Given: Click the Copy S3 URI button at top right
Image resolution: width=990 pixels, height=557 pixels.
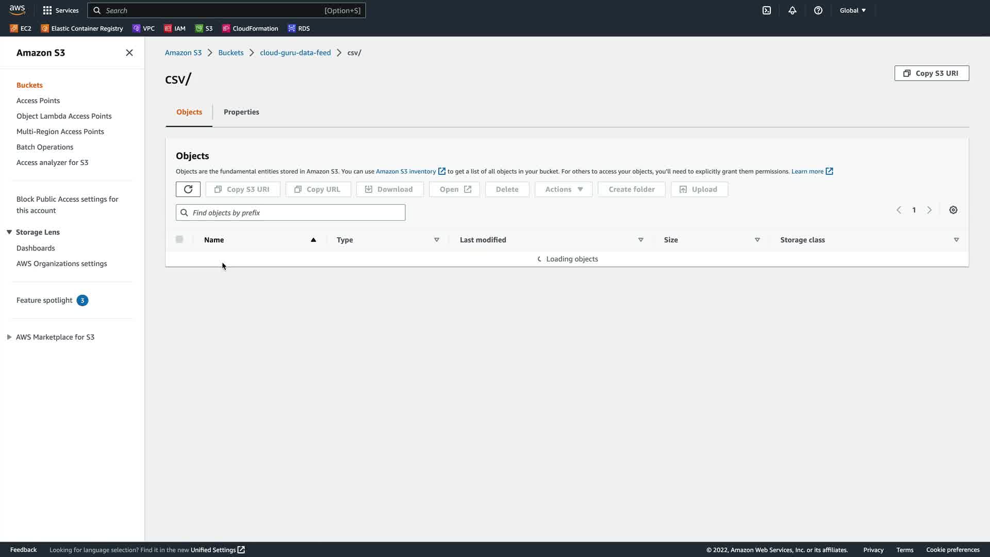Looking at the screenshot, I should pos(931,73).
